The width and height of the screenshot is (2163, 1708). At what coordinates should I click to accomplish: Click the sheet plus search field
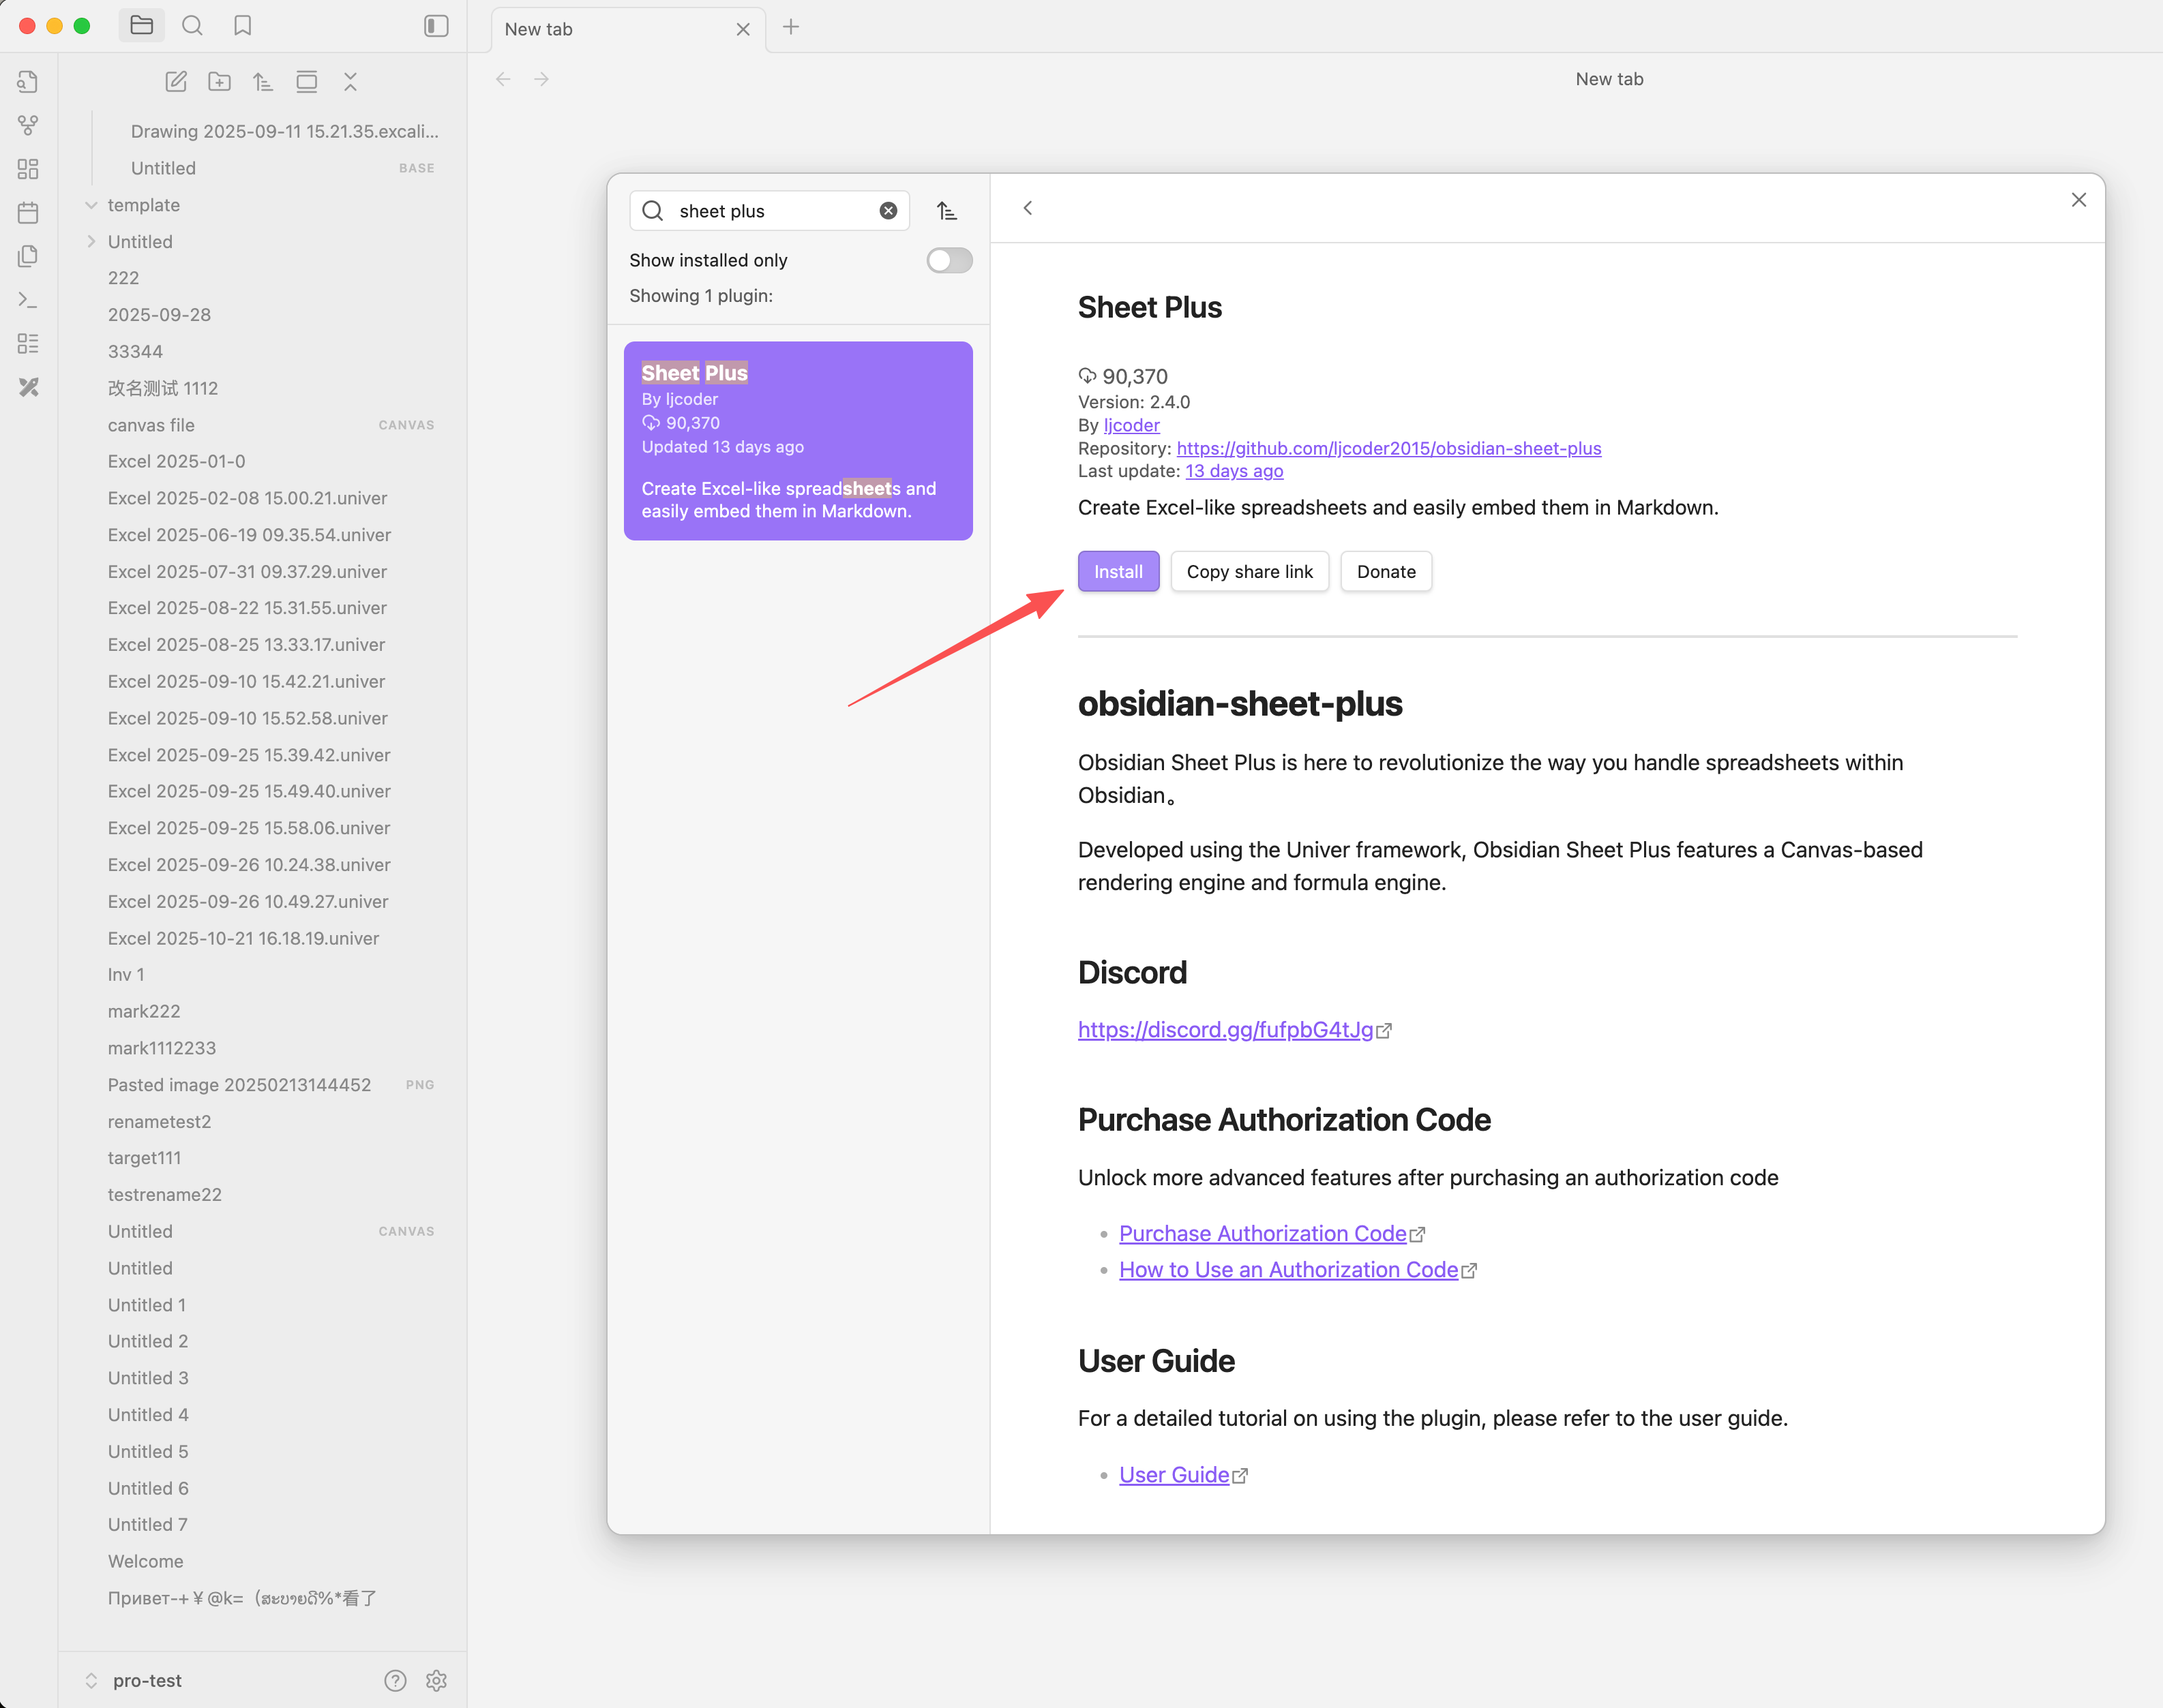coord(771,211)
